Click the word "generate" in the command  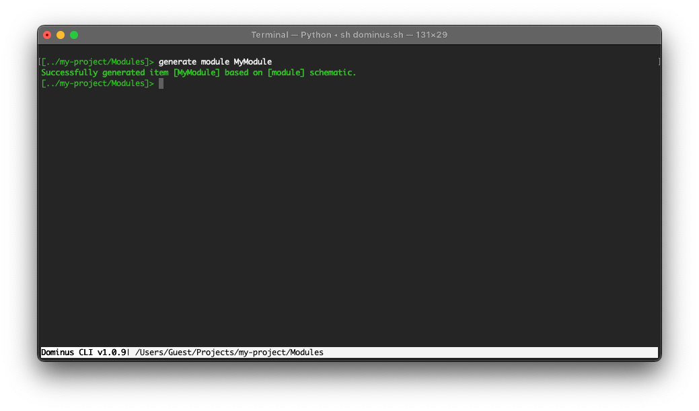coord(178,62)
